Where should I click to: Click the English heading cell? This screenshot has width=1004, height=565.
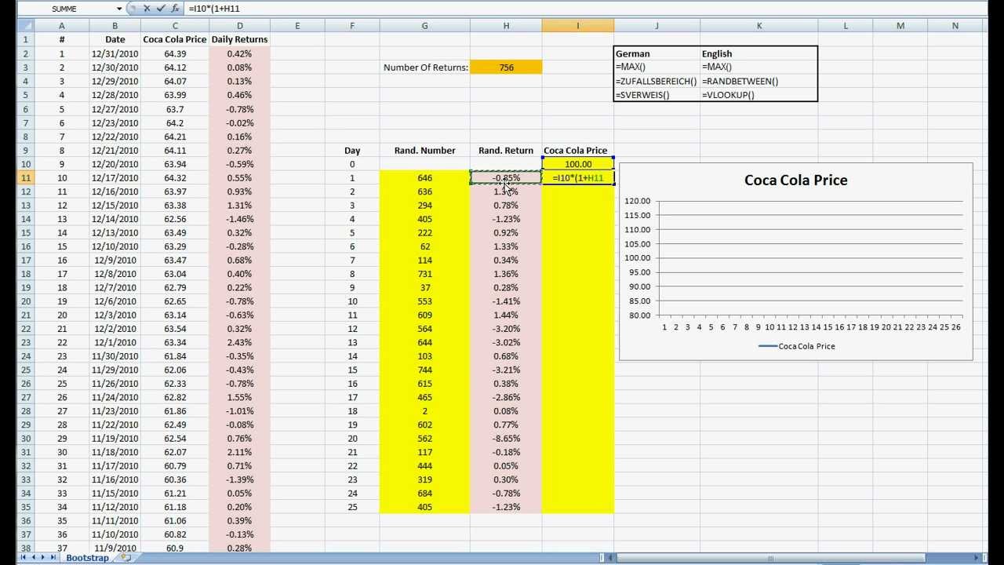(x=759, y=53)
